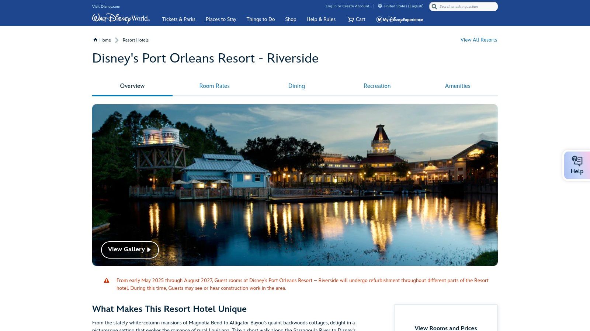
Task: Click the Walt Disney World logo
Action: point(120,18)
